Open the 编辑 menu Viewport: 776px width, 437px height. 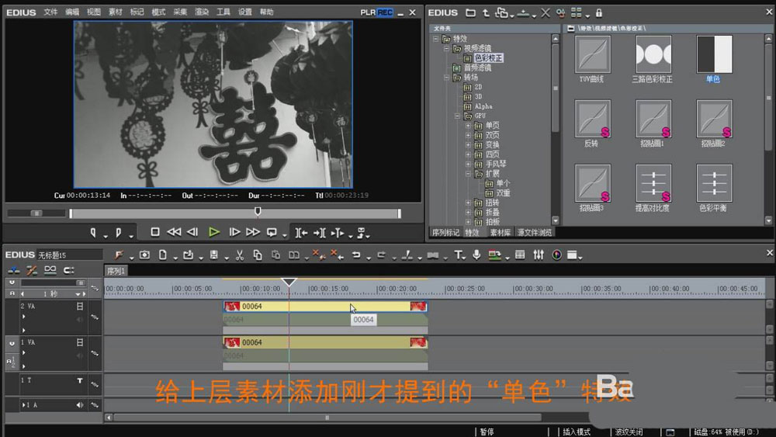[72, 12]
